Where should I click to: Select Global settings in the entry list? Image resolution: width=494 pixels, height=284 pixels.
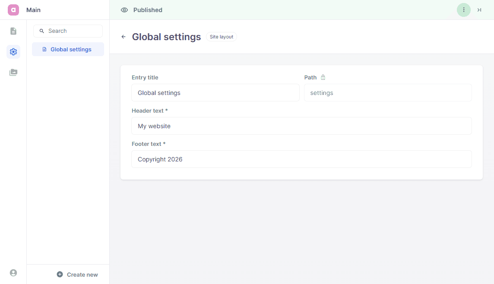coord(70,50)
